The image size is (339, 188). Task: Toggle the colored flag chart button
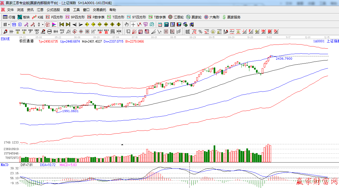coord(54,24)
